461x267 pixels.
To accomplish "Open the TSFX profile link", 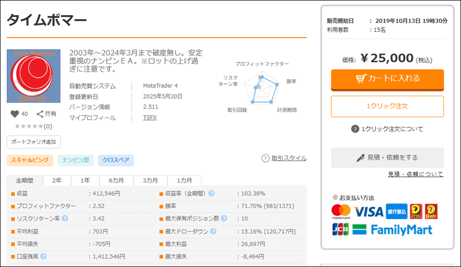I will pyautogui.click(x=150, y=118).
